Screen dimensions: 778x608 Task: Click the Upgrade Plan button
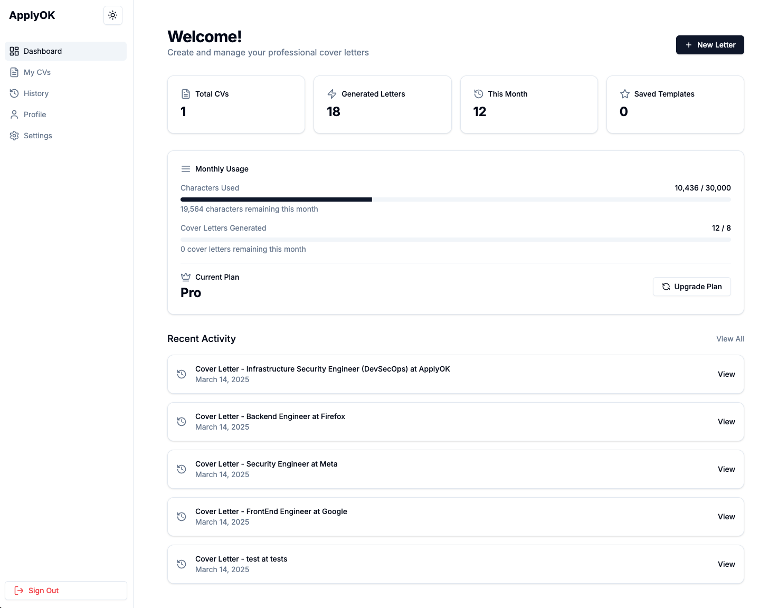(x=692, y=287)
